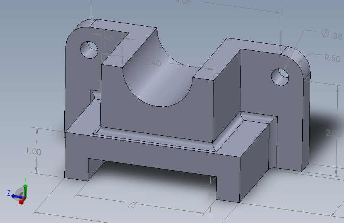This screenshot has width=344, height=223.
Task: Select the red X axis of triad
Action: (21, 202)
